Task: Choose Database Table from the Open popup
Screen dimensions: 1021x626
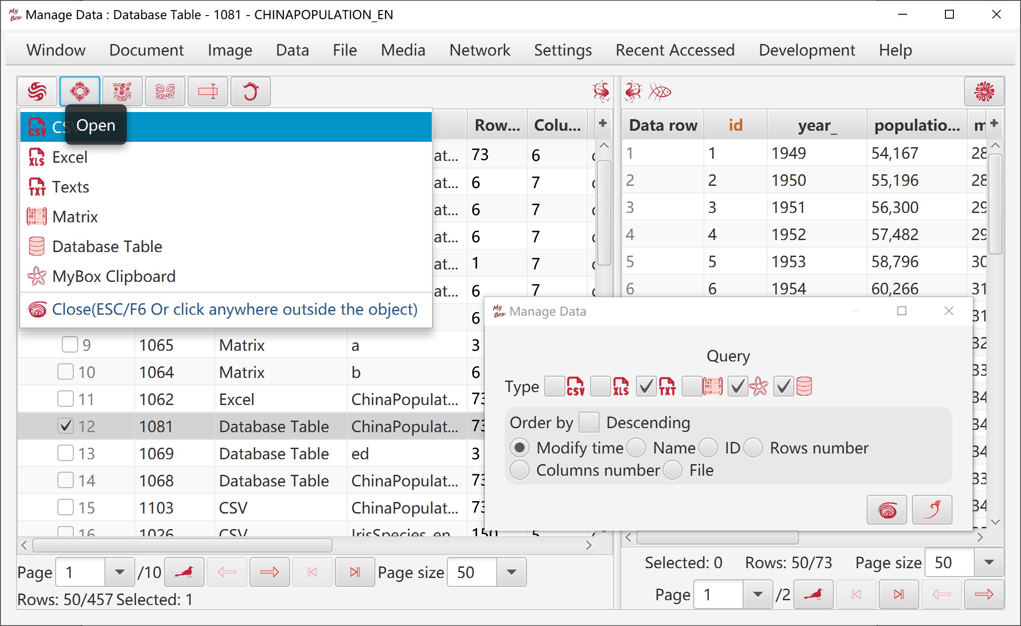Action: 226,246
